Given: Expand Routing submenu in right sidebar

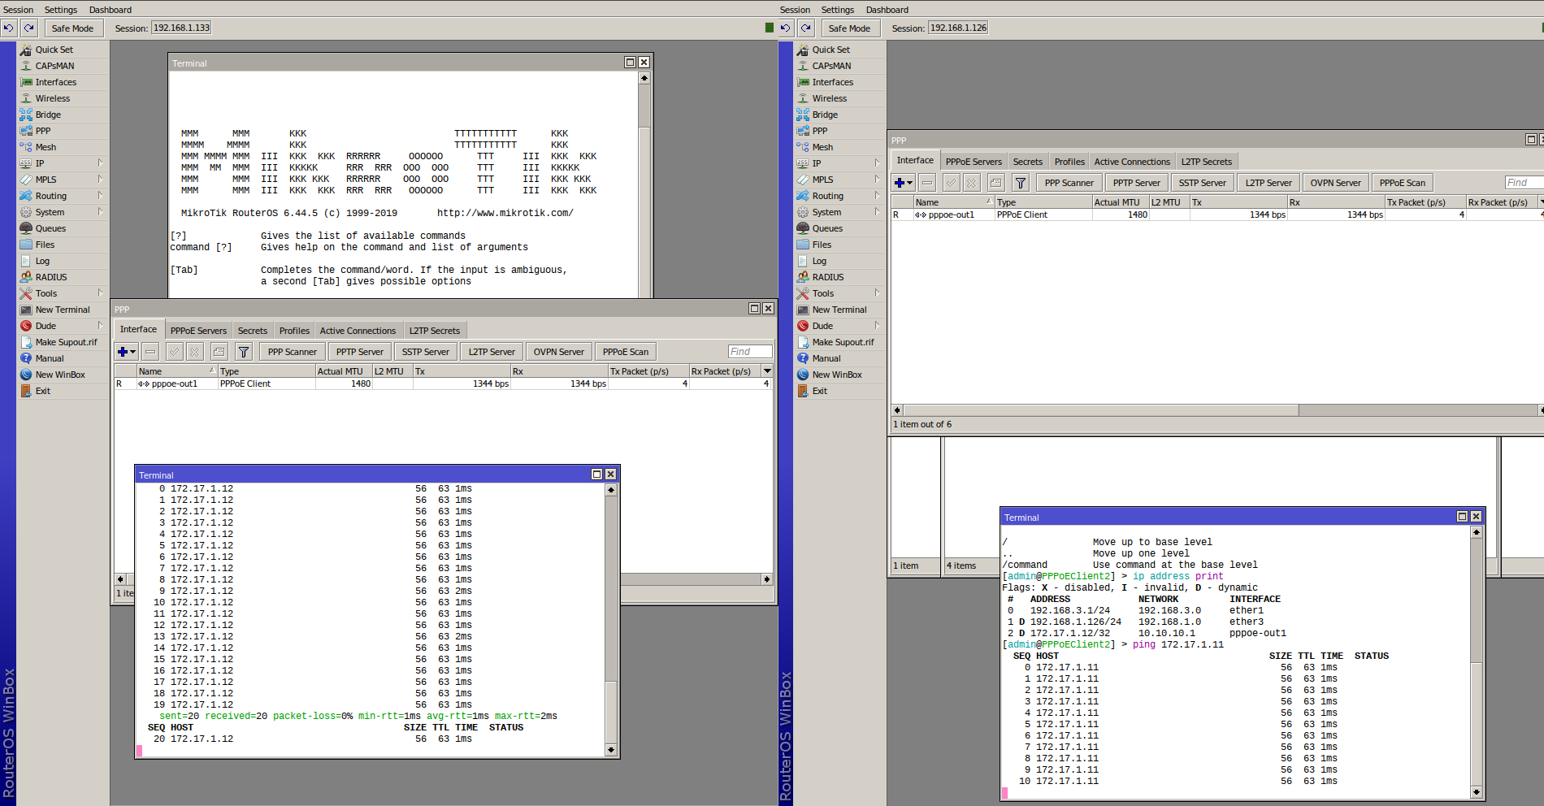Looking at the screenshot, I should click(x=877, y=196).
